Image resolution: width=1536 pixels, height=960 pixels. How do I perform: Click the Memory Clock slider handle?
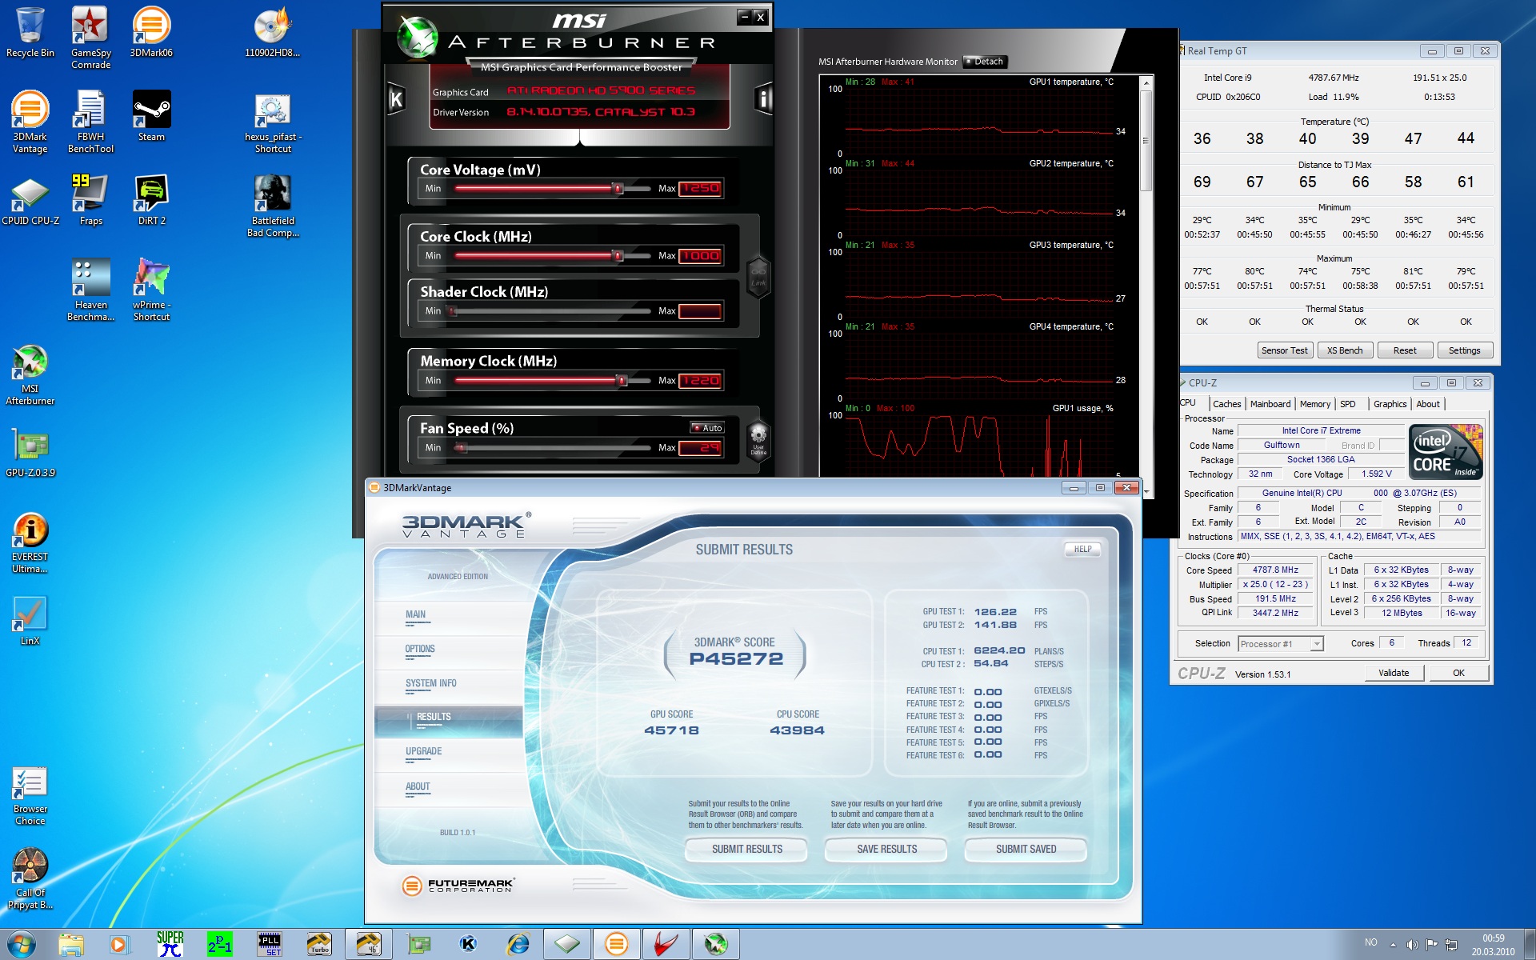pyautogui.click(x=622, y=381)
